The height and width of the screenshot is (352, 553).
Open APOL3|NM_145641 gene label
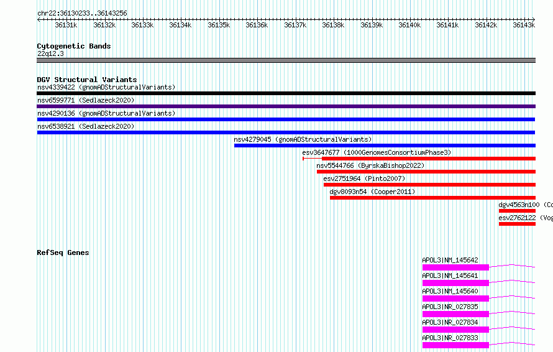pyautogui.click(x=450, y=276)
